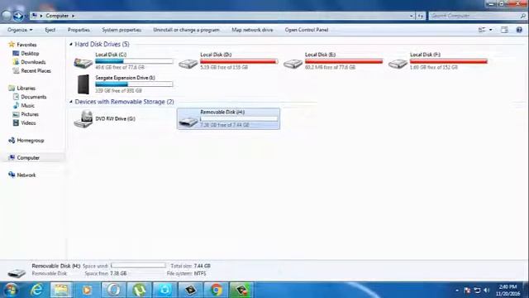Click the "File system: NTFS" details text
Viewport: 529px width, 298px height.
[x=186, y=274]
